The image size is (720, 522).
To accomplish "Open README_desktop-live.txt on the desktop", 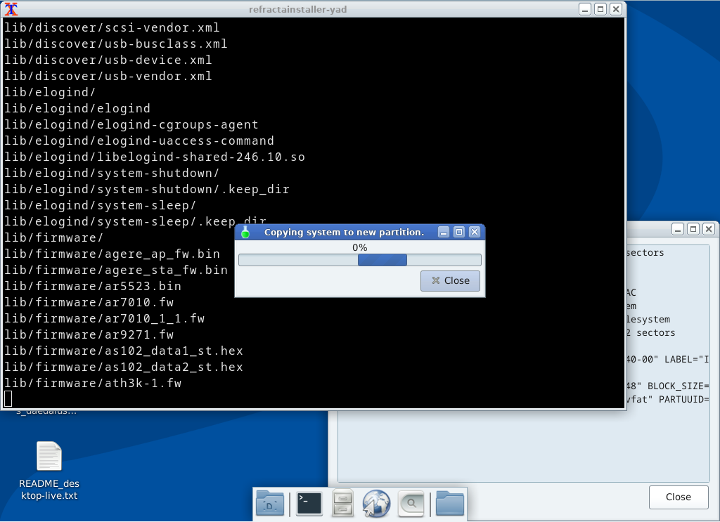I will pyautogui.click(x=49, y=456).
